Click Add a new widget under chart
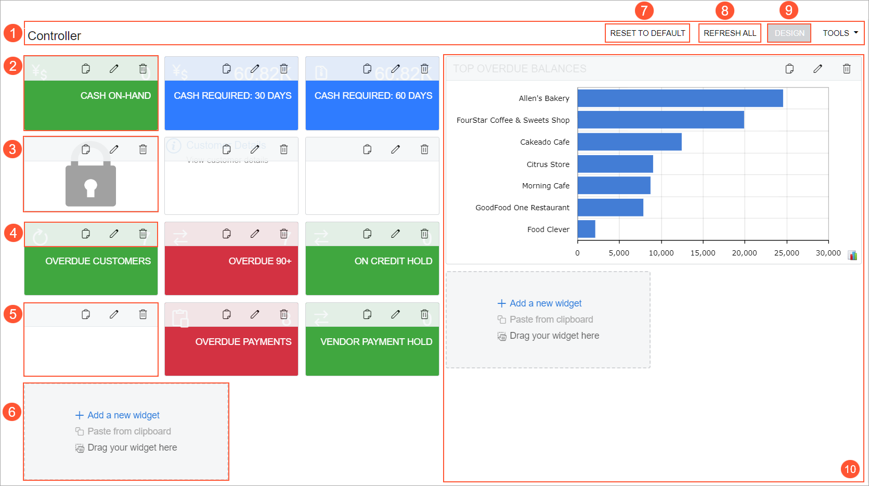This screenshot has height=486, width=869. [545, 303]
